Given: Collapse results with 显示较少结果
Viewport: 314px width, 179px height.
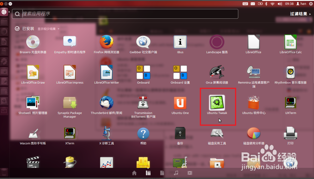Looking at the screenshot, I should [48, 29].
